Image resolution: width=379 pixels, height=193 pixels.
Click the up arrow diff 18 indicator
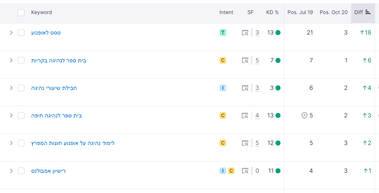point(365,33)
